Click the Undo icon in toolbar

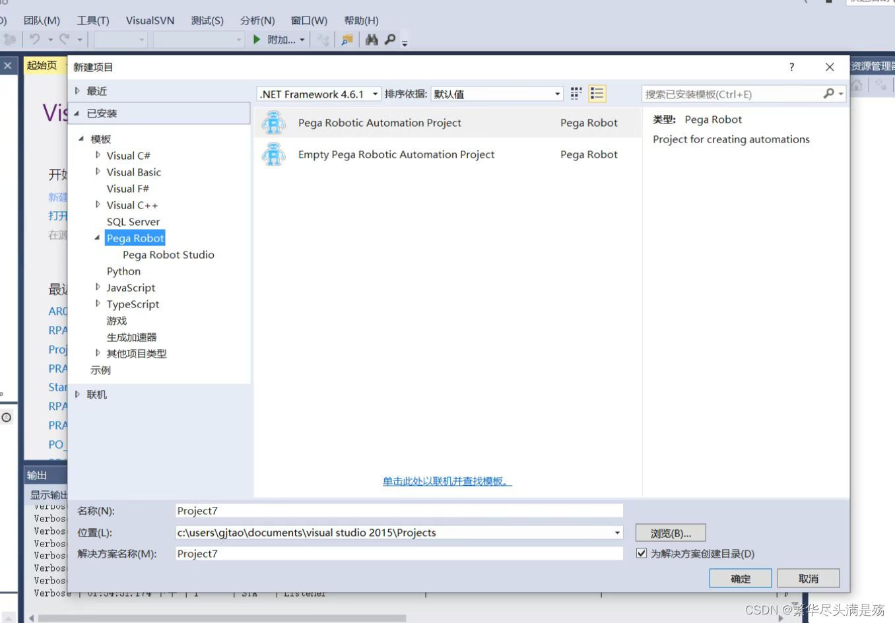pos(35,40)
